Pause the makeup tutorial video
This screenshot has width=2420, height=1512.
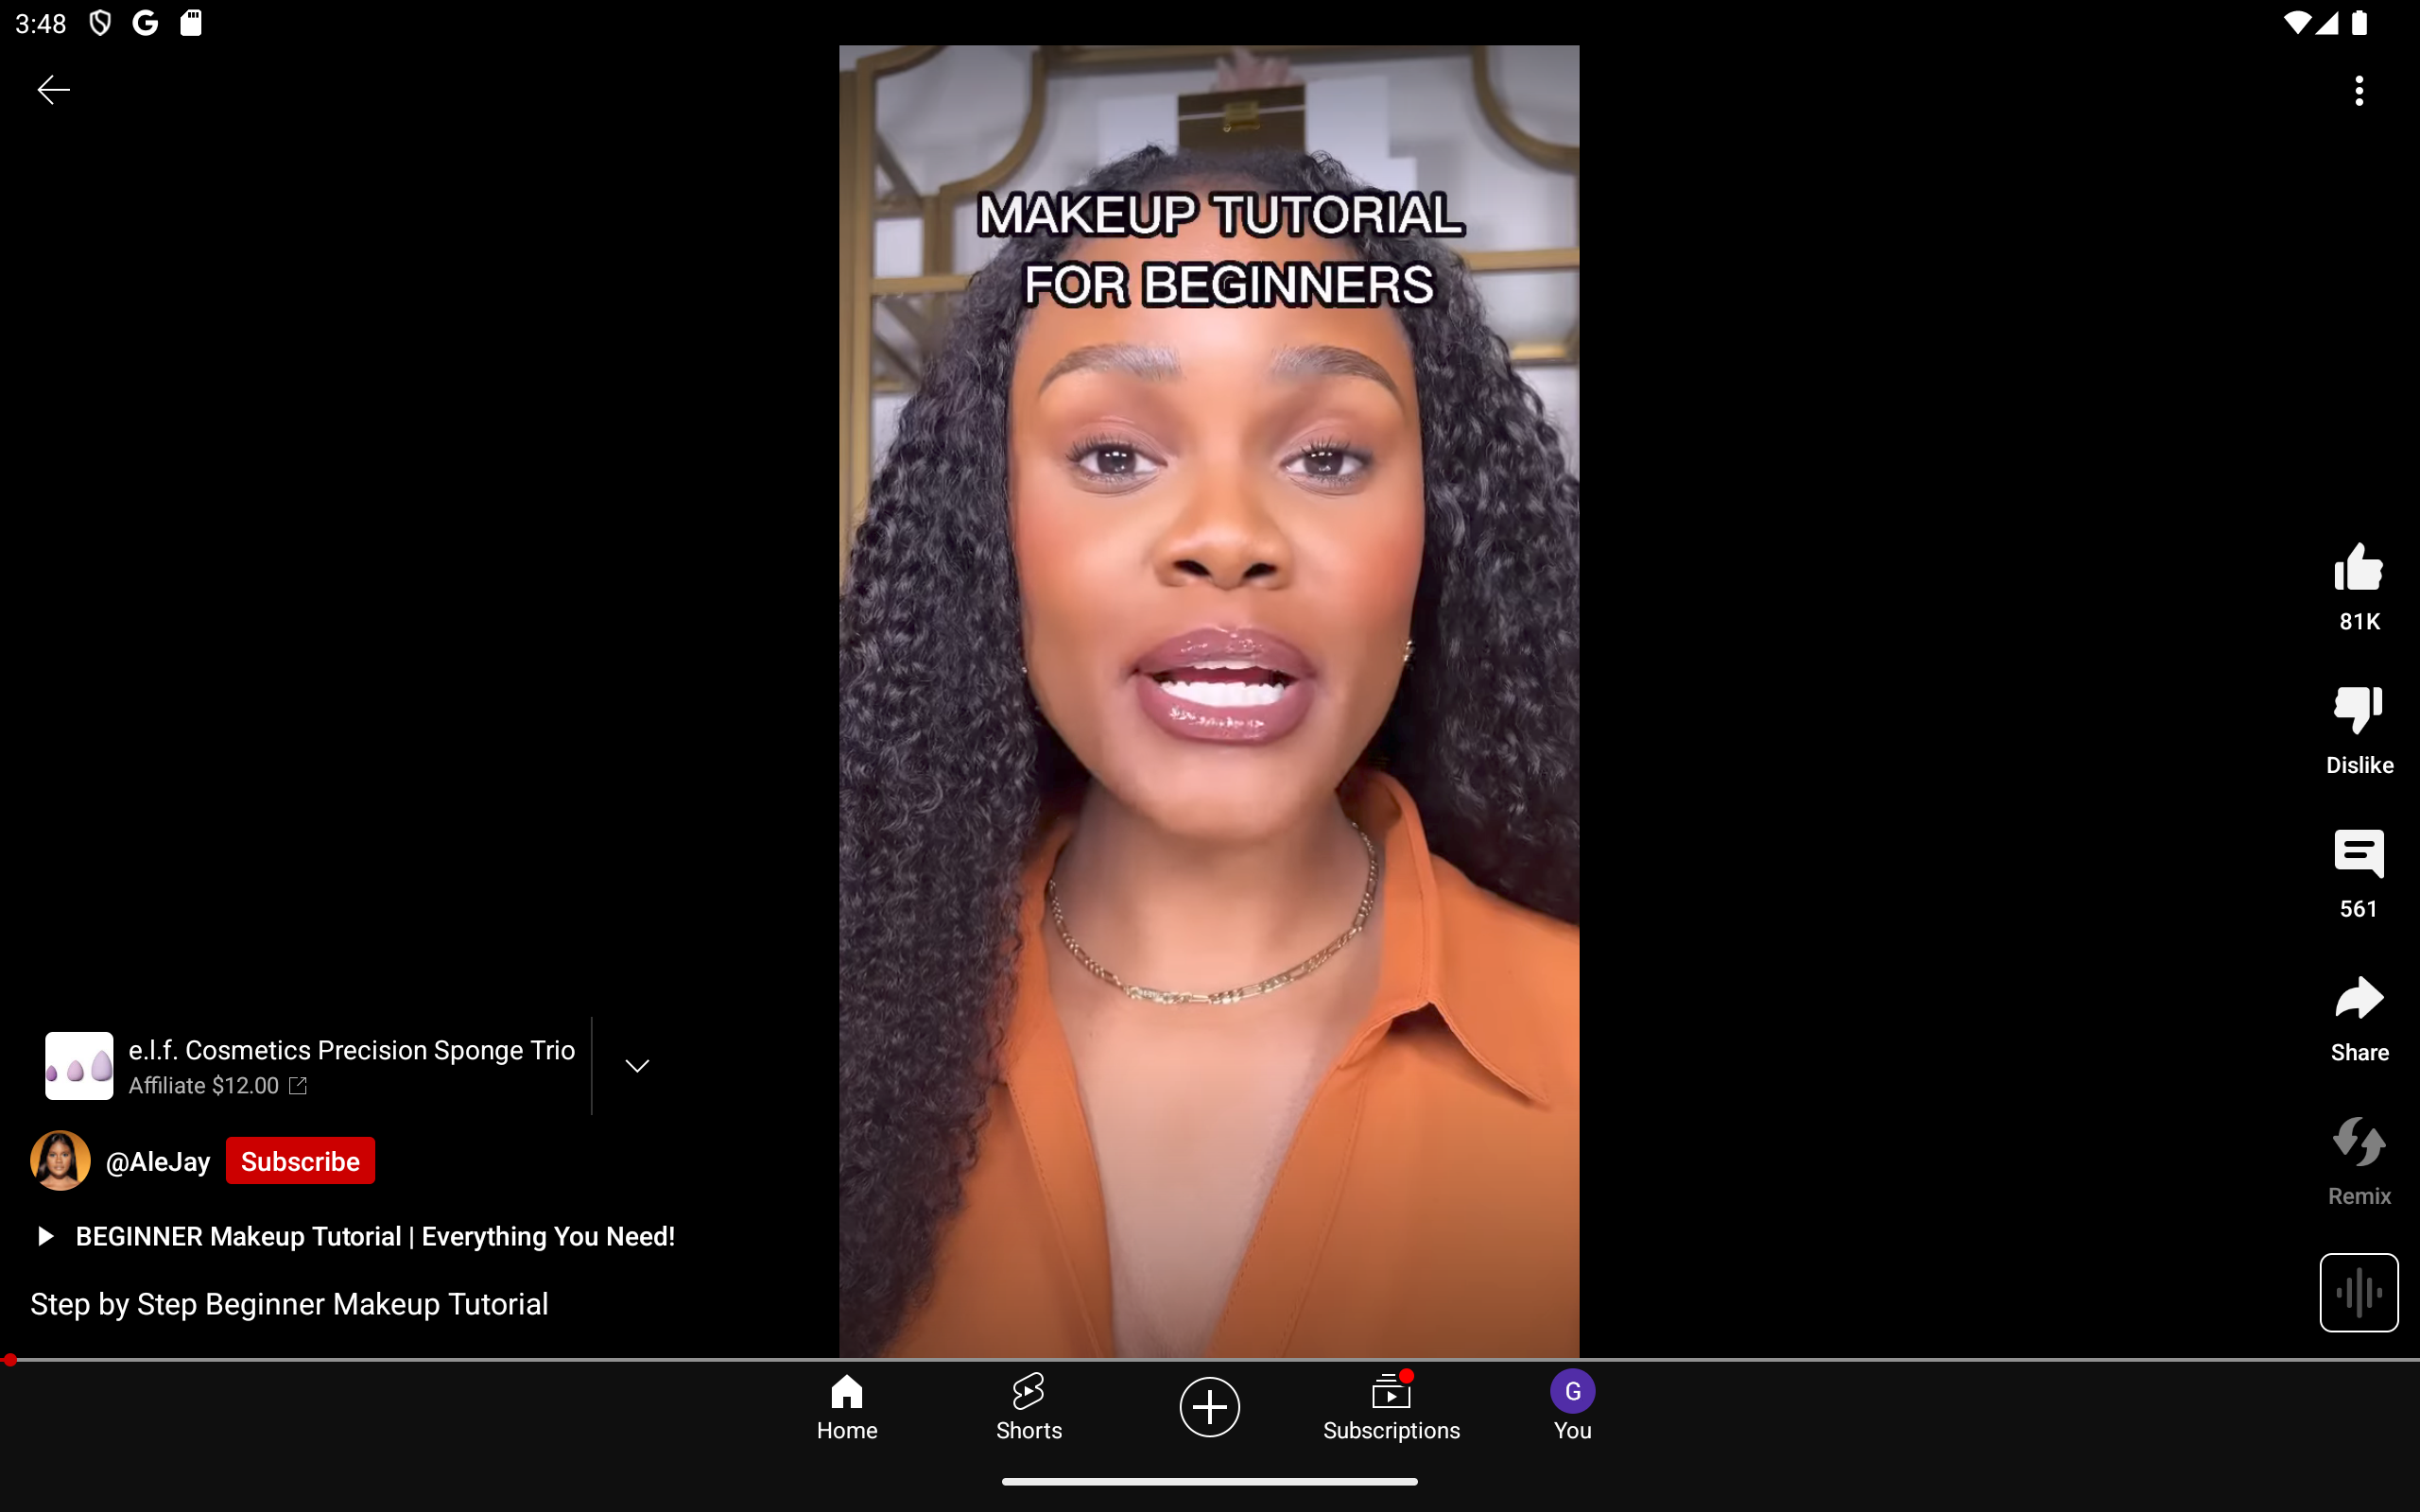coord(1209,700)
